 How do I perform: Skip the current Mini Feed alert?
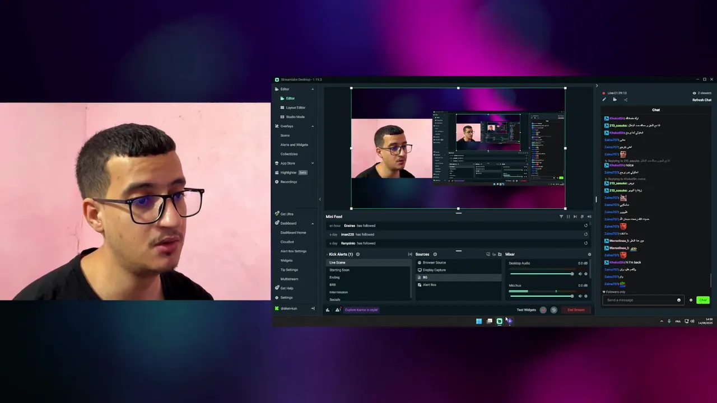point(575,217)
